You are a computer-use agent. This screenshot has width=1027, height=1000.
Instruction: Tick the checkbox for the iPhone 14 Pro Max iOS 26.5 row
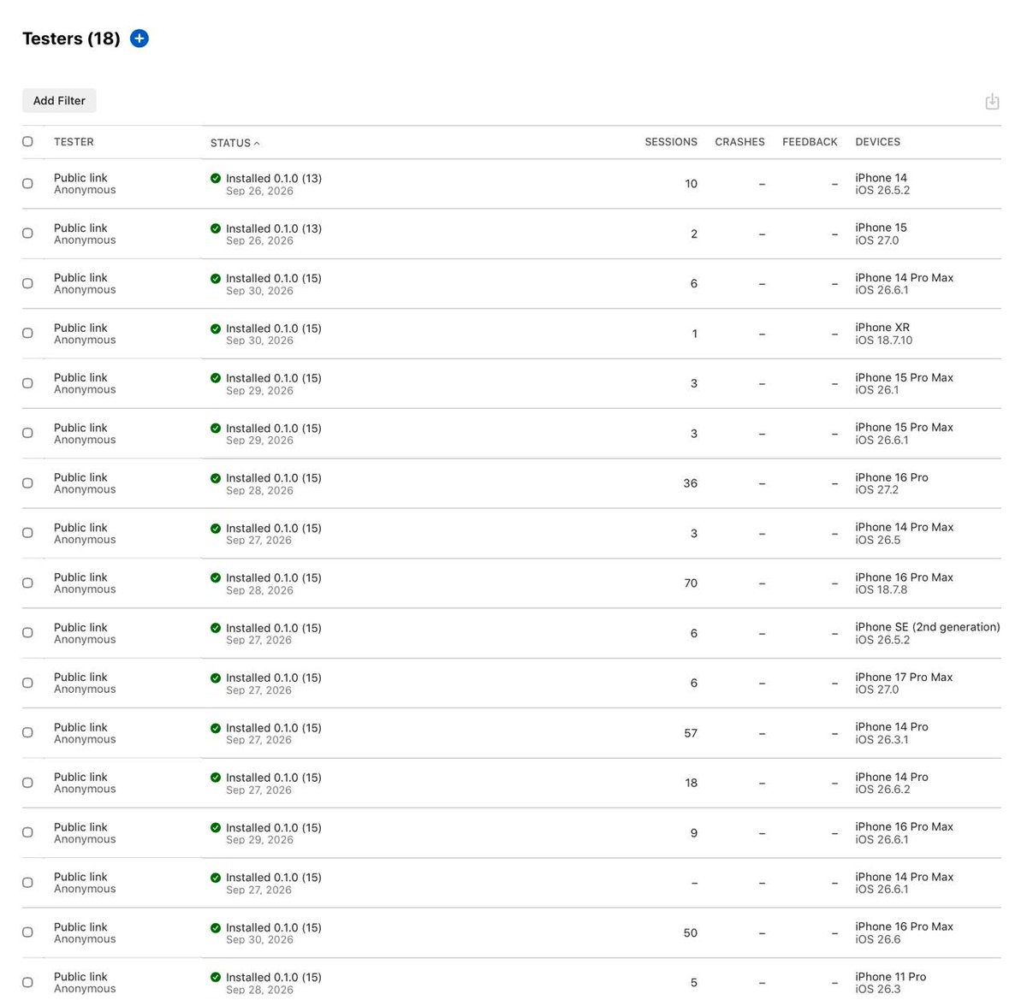click(x=27, y=533)
